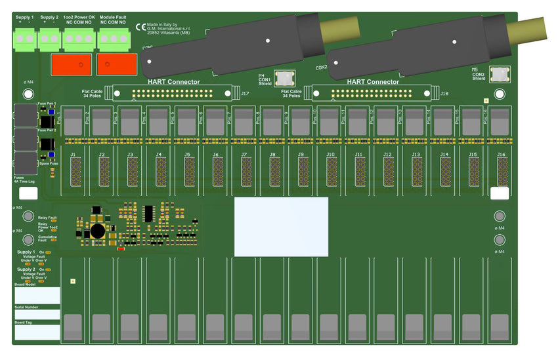This screenshot has width=558, height=358.
Task: Click the Board Tag label field
Action: (37, 332)
